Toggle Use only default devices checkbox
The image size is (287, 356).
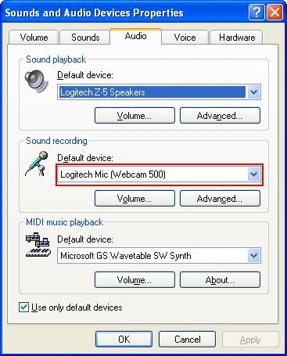click(23, 307)
